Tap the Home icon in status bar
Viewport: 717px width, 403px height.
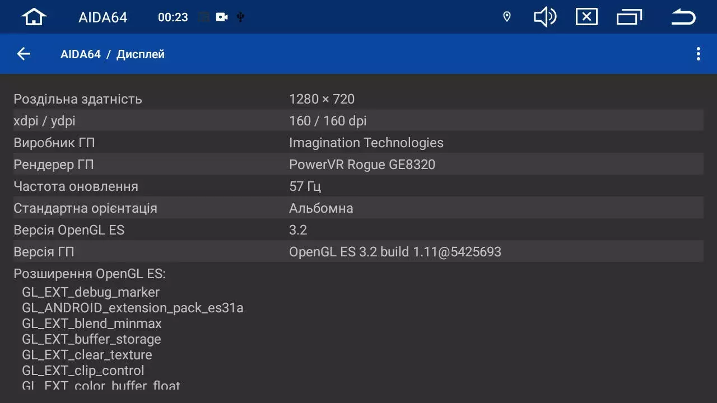pyautogui.click(x=34, y=17)
